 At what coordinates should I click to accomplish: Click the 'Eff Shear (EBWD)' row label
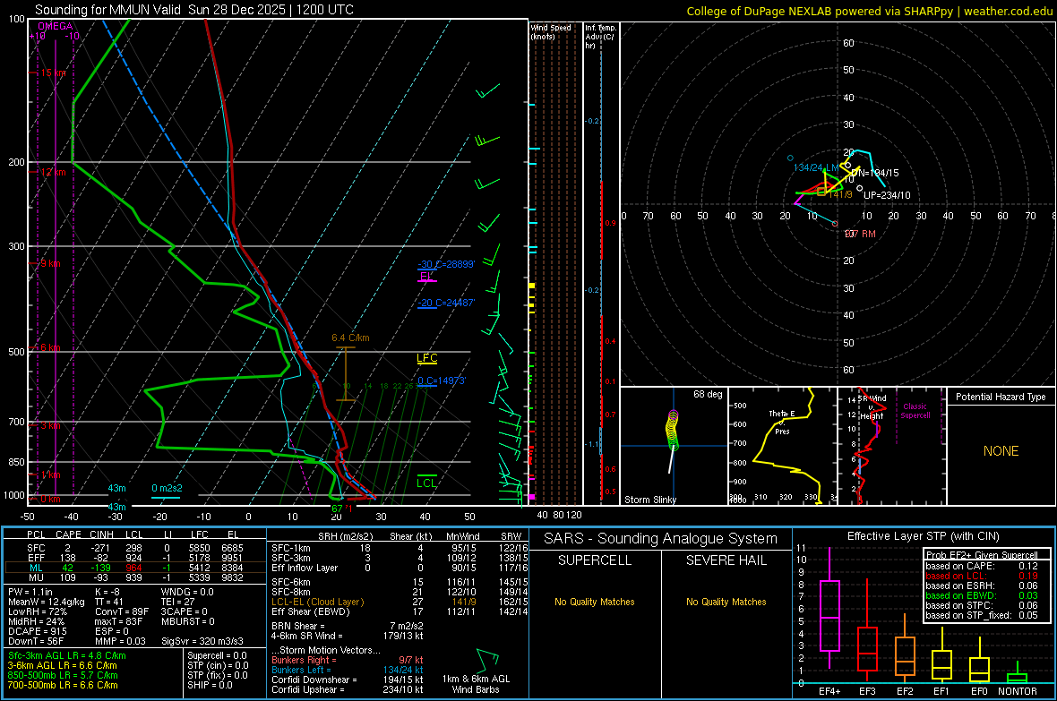(x=310, y=612)
